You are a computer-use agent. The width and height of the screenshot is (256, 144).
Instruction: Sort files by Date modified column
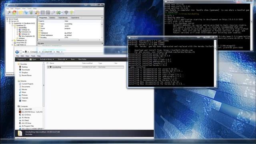(x=87, y=63)
